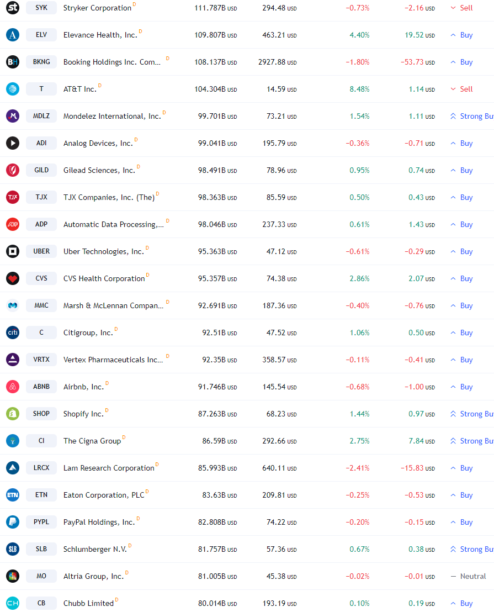Open the Stryker Corporation company link
This screenshot has height=612, width=494.
[x=97, y=8]
